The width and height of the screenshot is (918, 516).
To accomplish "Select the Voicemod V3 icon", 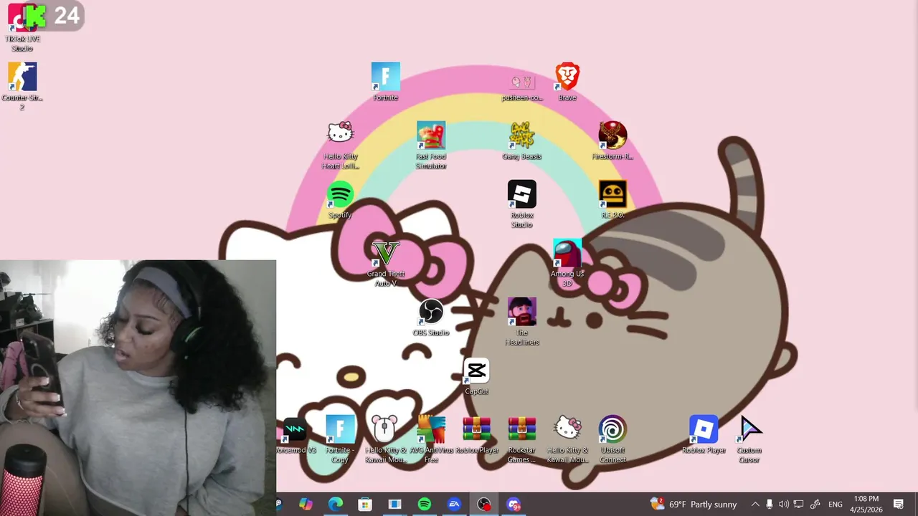I will [295, 434].
